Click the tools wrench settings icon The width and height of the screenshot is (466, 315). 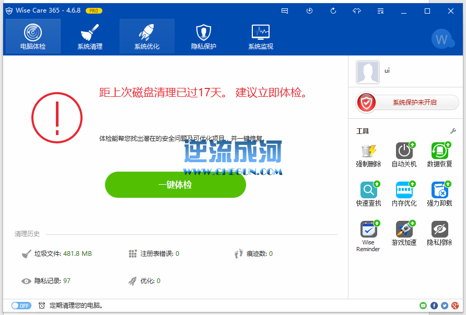coord(453,131)
